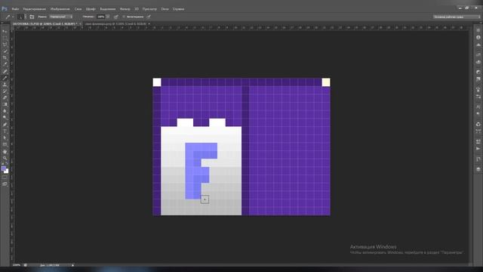Switch to the second document tab

(115, 23)
